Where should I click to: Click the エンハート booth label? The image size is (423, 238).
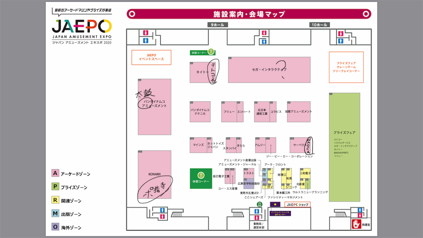[x=244, y=112]
